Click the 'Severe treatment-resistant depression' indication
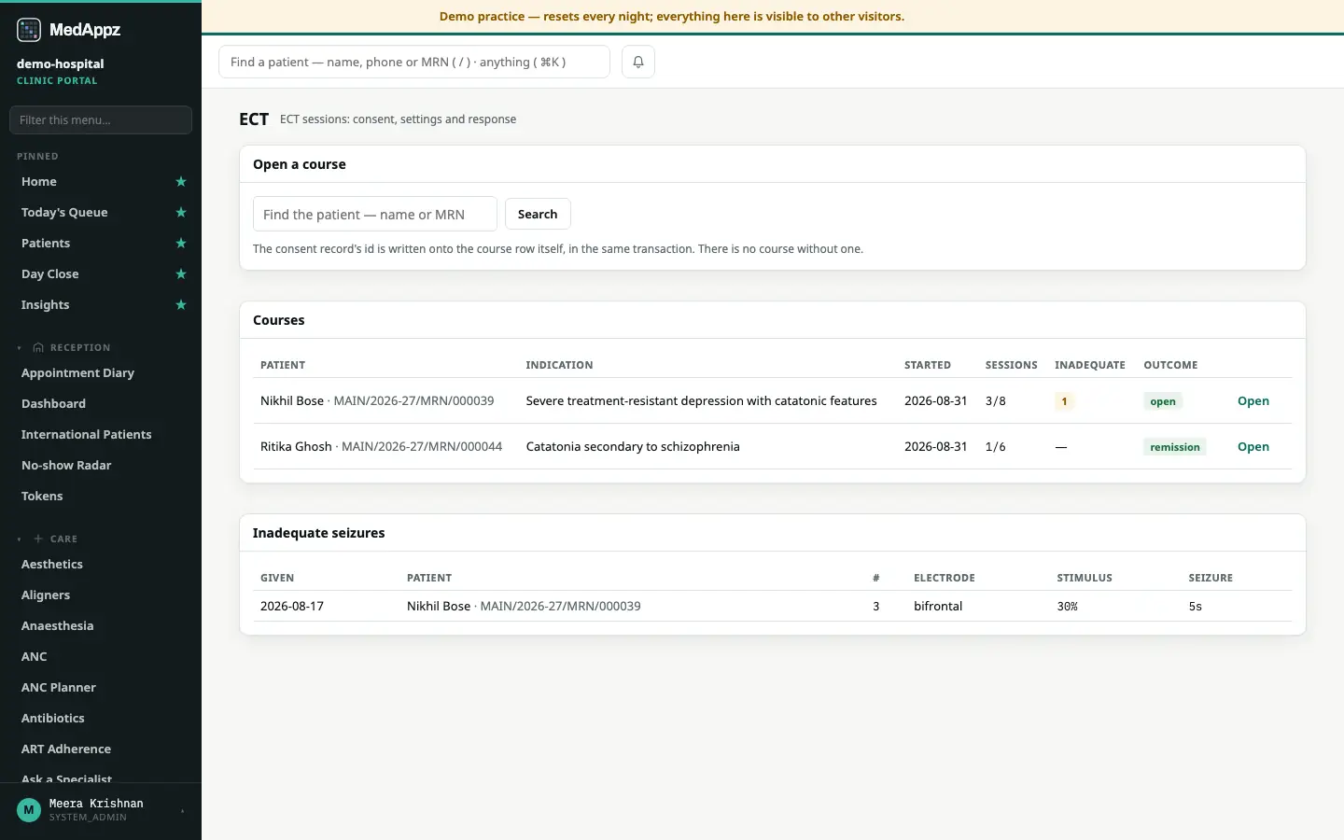The width and height of the screenshot is (1344, 840). click(x=702, y=401)
